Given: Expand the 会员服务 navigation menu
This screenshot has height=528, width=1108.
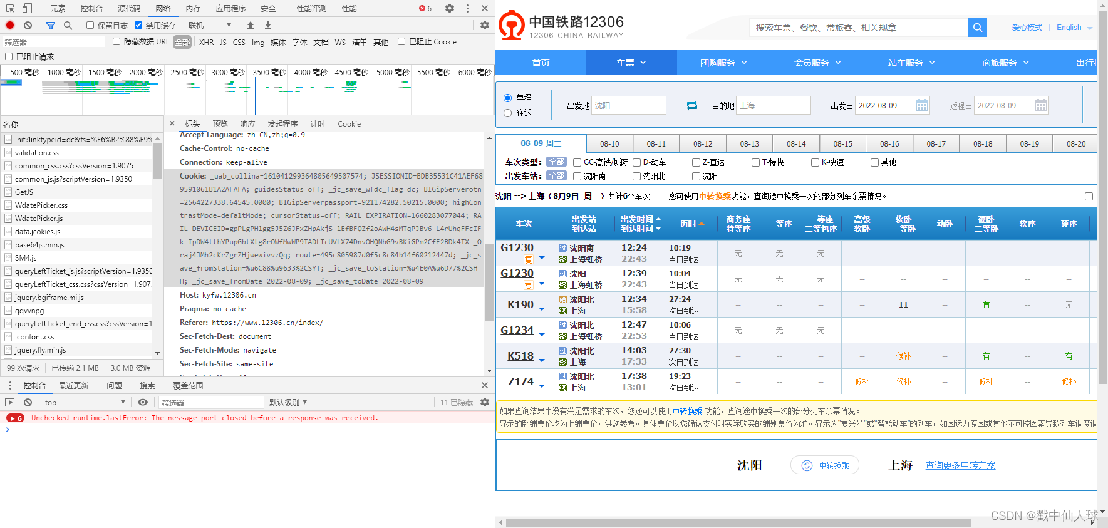Looking at the screenshot, I should point(818,63).
